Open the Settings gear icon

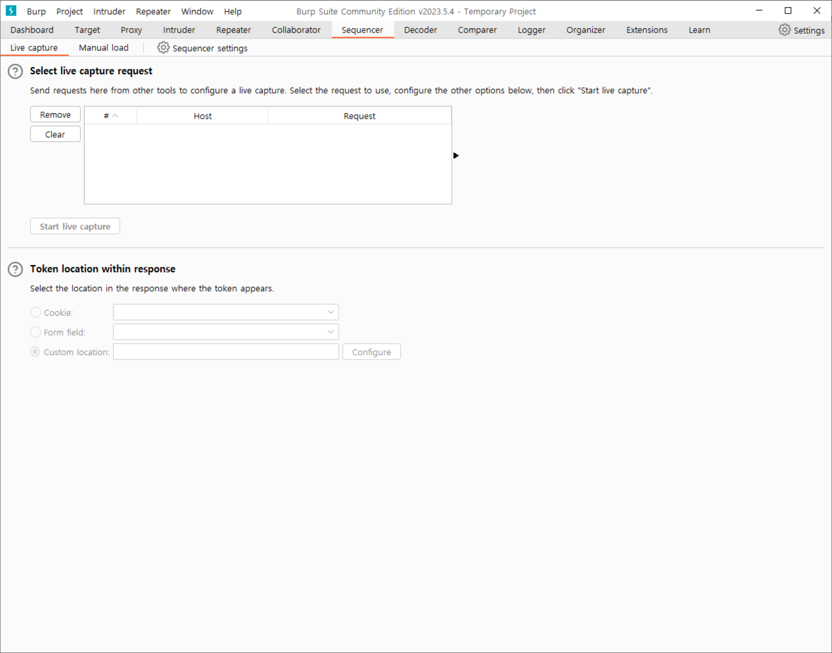coord(784,30)
